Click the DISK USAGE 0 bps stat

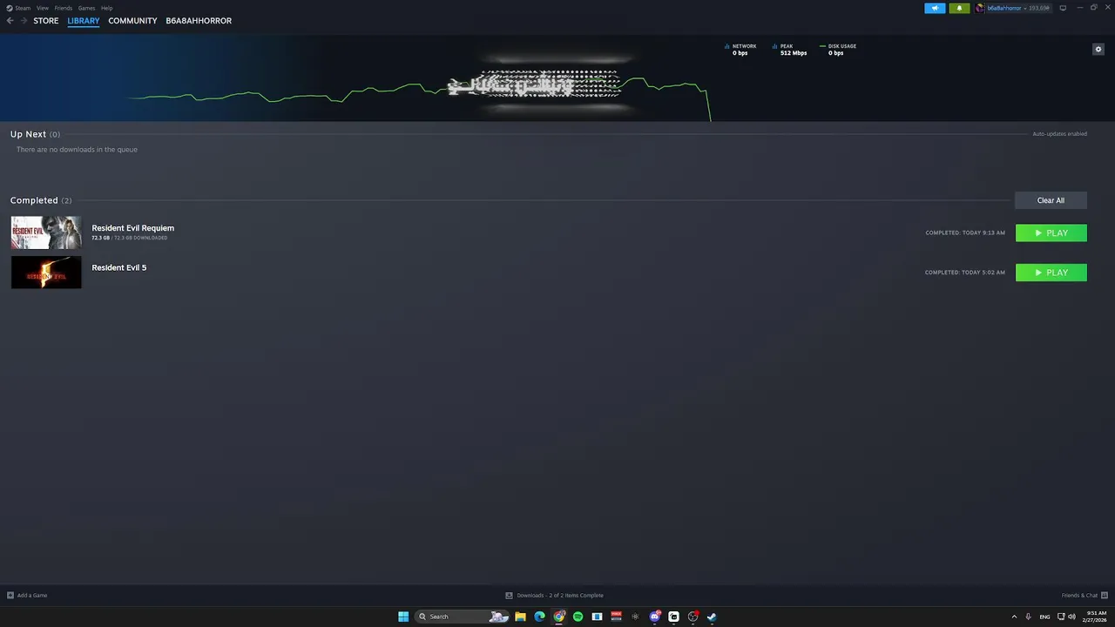pos(838,50)
